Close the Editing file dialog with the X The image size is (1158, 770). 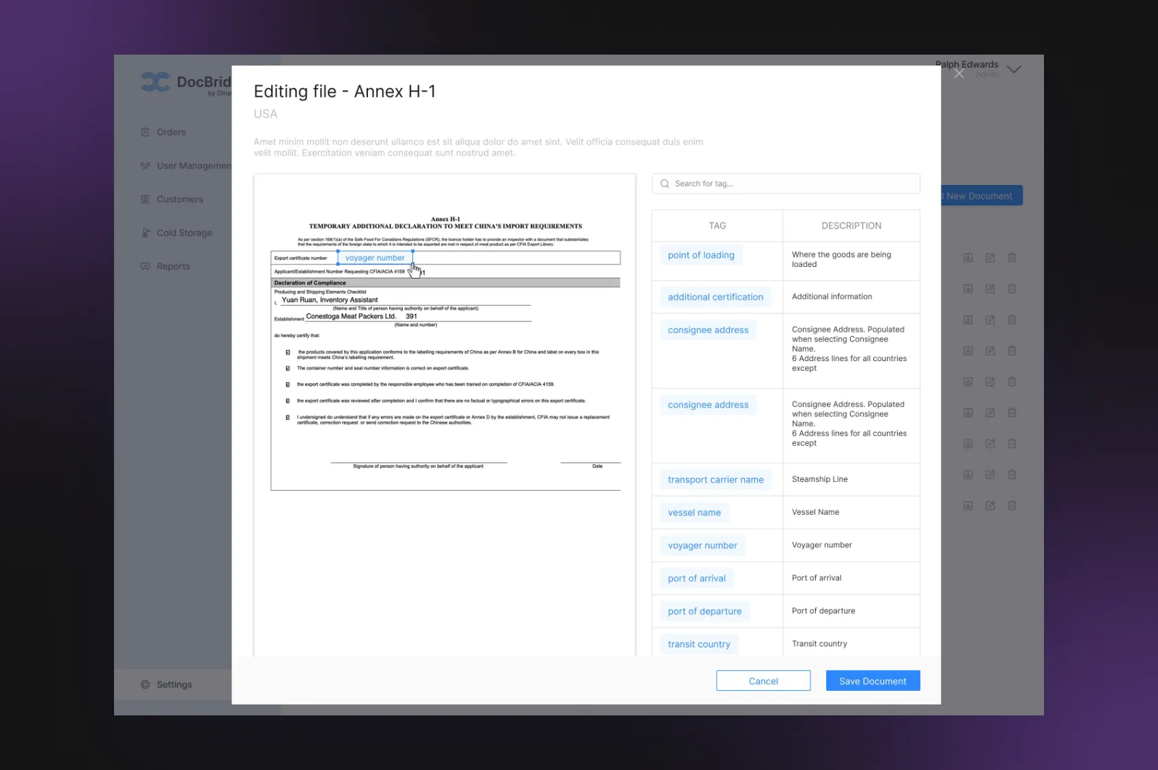(x=959, y=74)
